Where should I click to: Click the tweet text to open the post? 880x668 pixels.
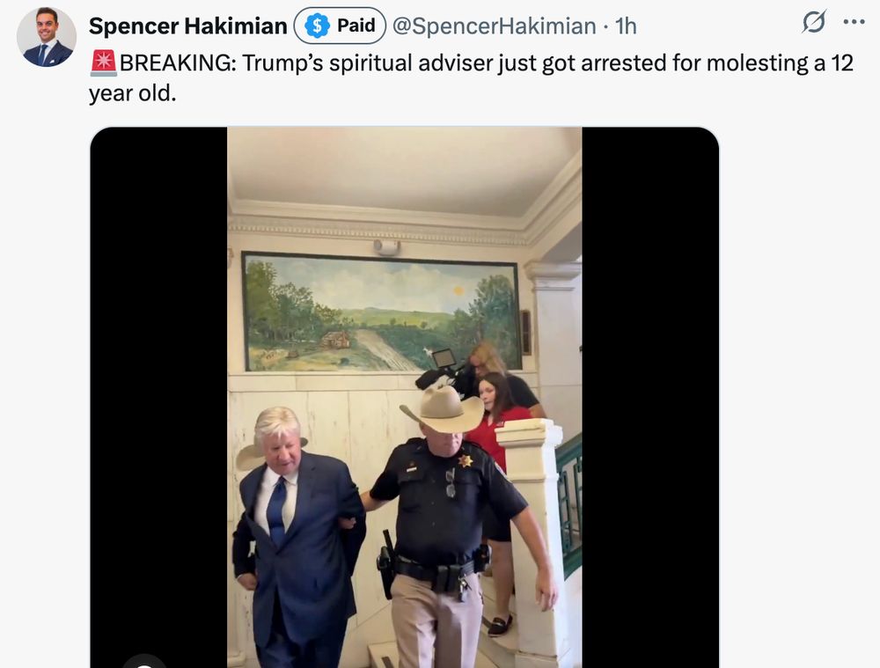pos(352,62)
